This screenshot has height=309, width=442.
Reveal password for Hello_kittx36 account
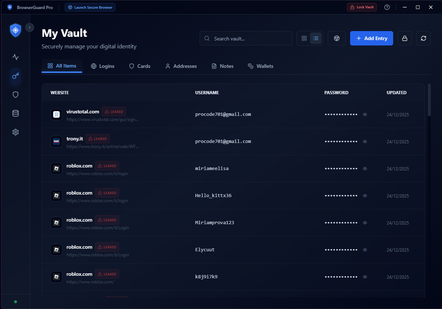coord(365,196)
